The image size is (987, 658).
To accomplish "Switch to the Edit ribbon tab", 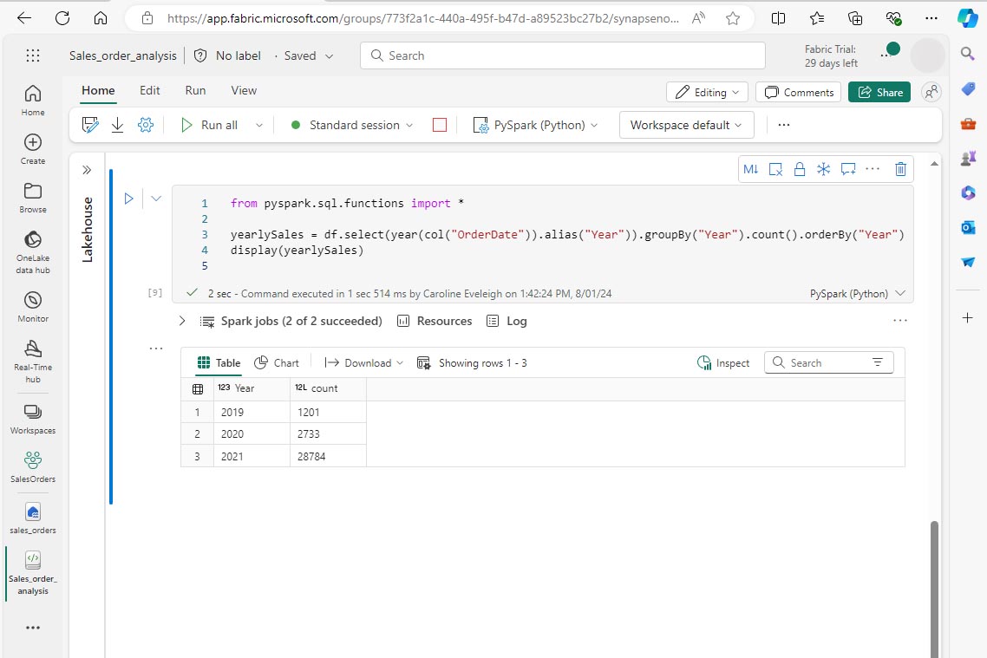I will coord(150,90).
